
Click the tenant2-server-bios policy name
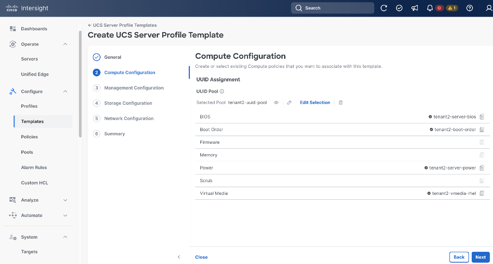(x=454, y=117)
